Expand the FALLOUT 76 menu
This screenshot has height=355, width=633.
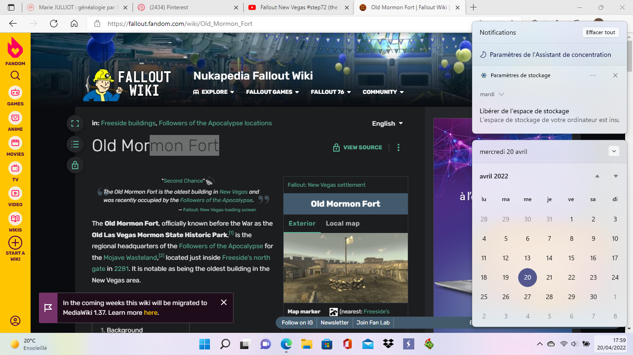331,92
